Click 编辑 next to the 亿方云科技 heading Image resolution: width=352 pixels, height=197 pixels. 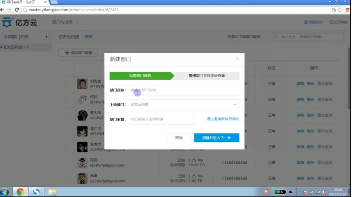88,37
